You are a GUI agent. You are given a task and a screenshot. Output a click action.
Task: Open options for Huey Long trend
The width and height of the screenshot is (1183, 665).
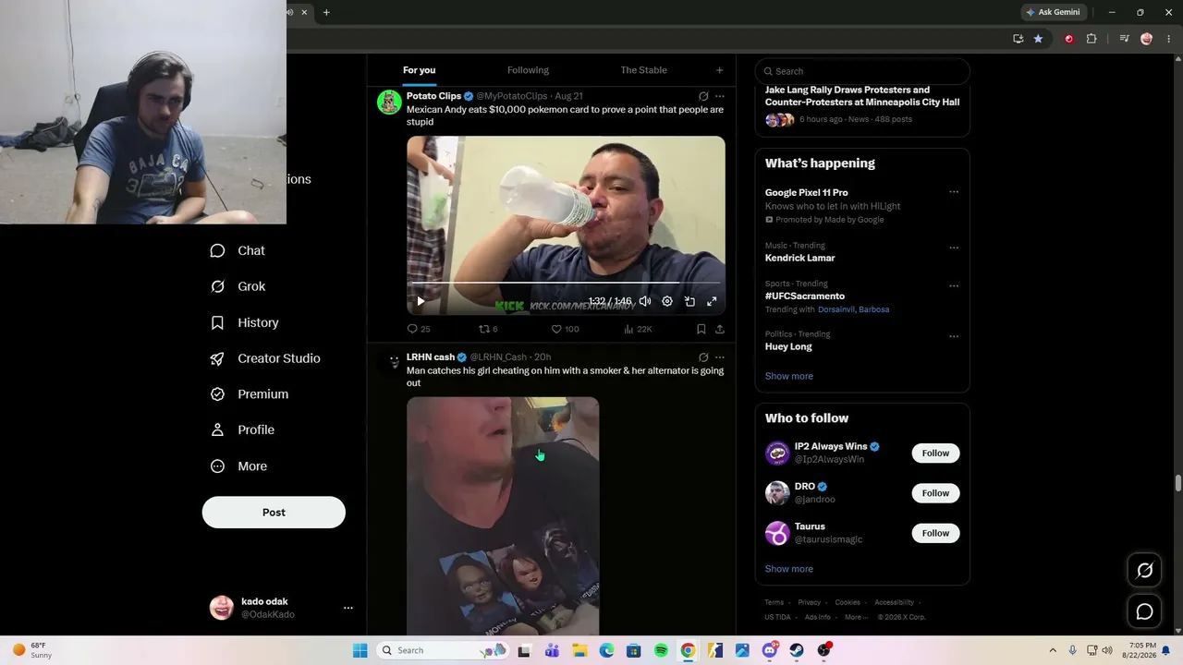pos(954,336)
